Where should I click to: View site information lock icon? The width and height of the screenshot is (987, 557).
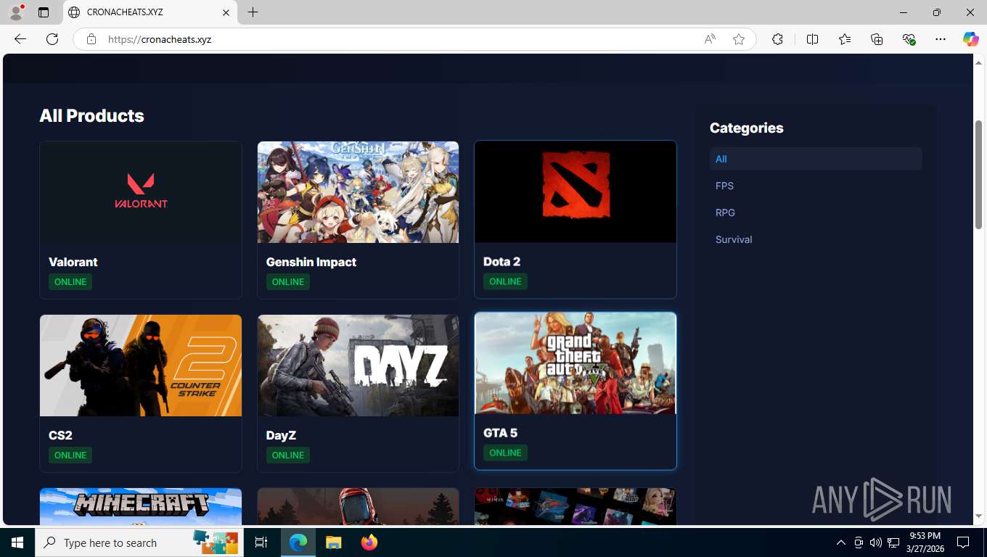(x=91, y=39)
